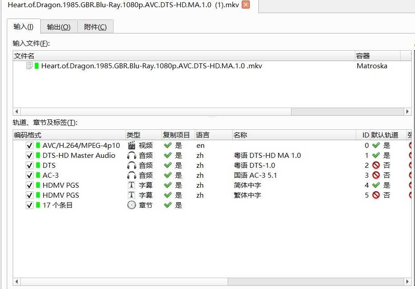Image resolution: width=415 pixels, height=289 pixels.
Task: Select the 国语 AC-3 5.1 track name
Action: tap(255, 175)
